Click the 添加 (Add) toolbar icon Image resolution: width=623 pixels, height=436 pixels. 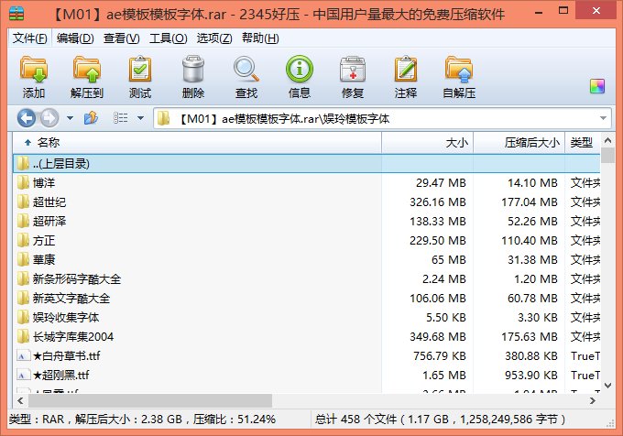(33, 77)
